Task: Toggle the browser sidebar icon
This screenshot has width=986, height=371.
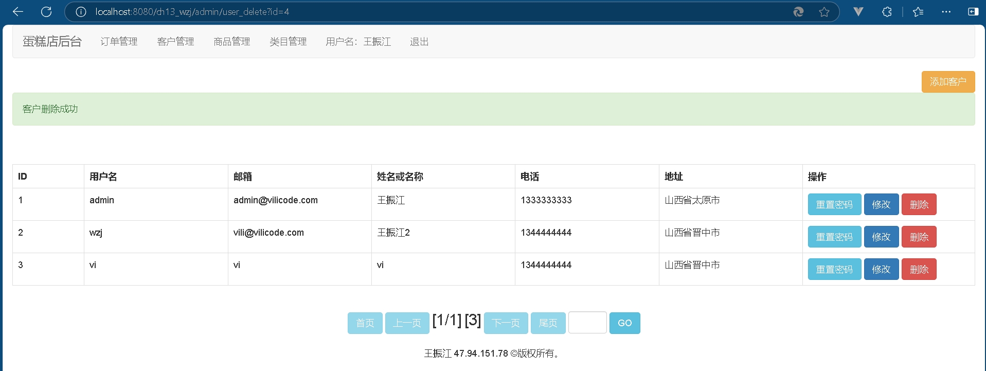Action: 973,12
